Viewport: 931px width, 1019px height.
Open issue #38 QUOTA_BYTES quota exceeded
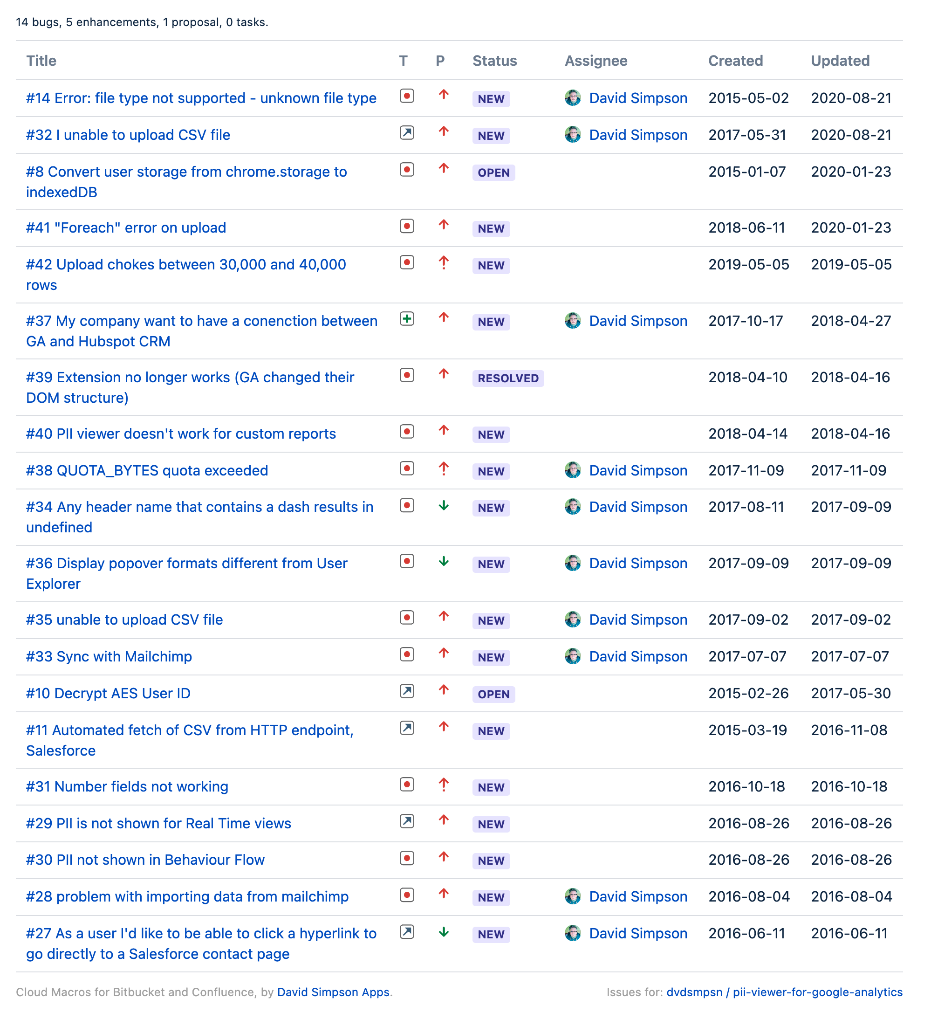coord(147,470)
